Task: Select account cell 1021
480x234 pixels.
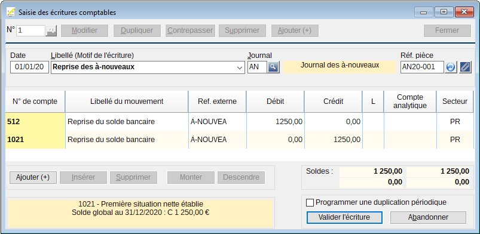Action: [x=35, y=140]
